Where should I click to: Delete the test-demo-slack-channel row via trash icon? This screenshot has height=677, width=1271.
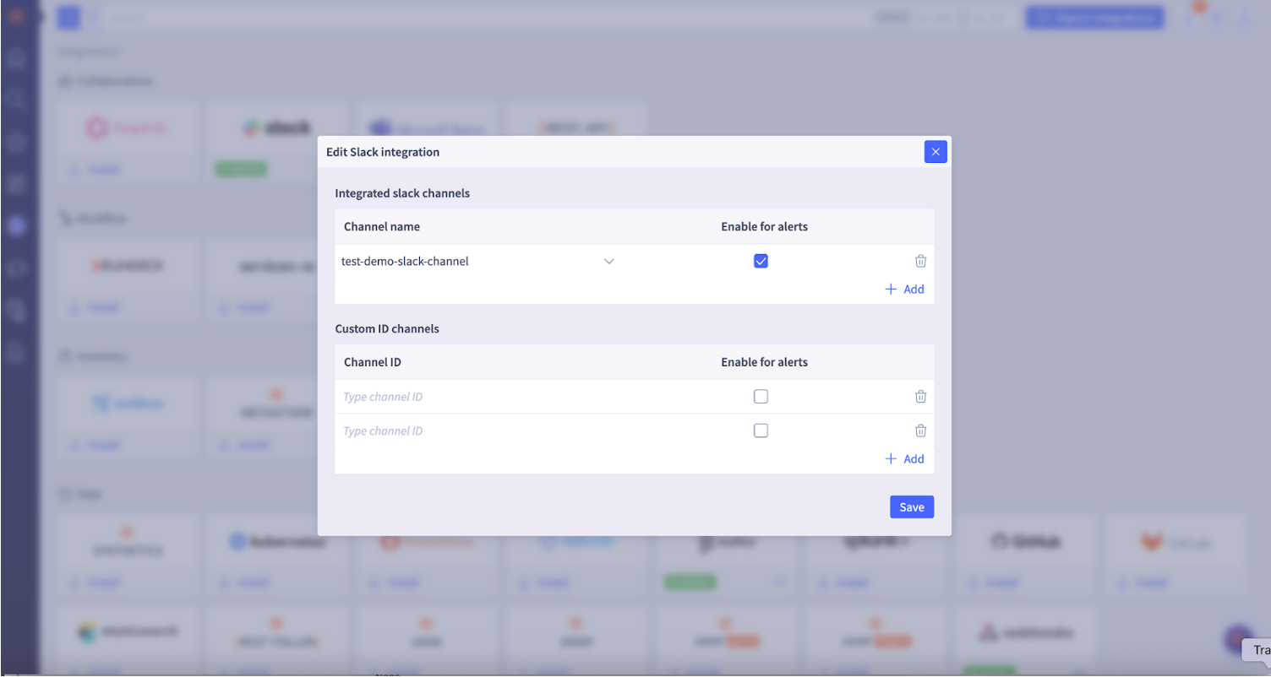[920, 261]
